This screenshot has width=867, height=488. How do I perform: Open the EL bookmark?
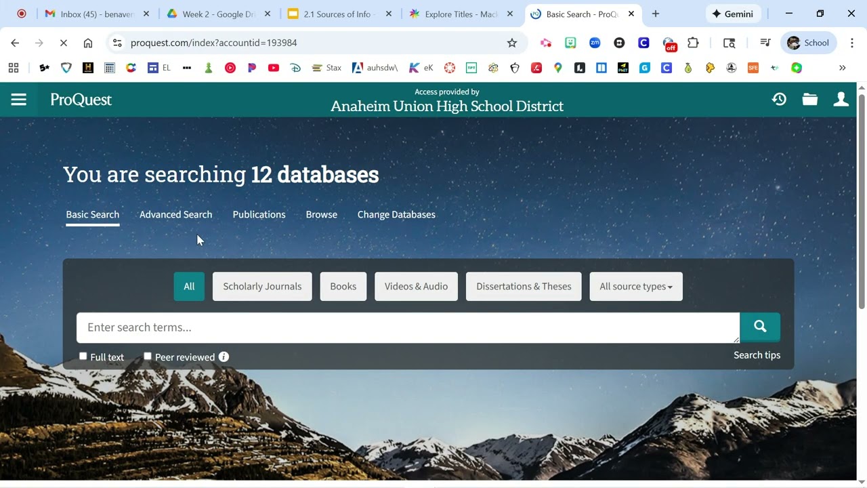pyautogui.click(x=159, y=68)
